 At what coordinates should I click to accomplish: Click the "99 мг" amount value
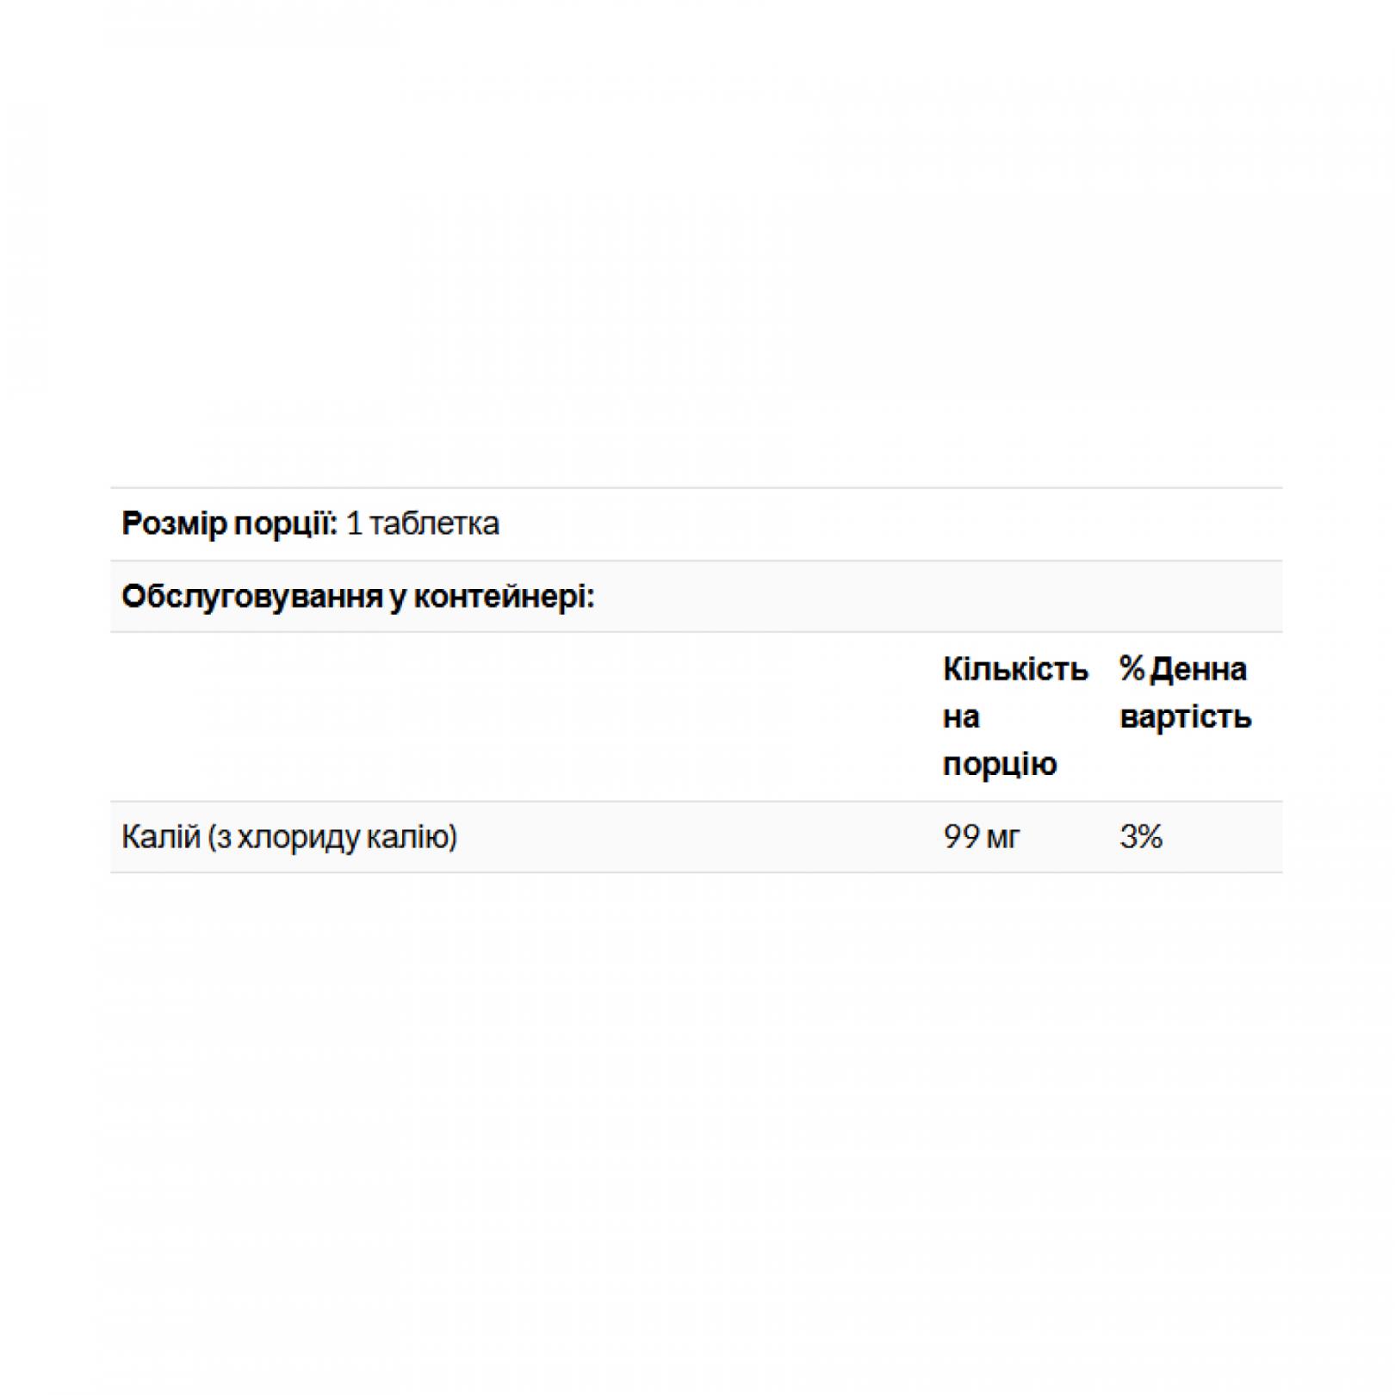981,837
